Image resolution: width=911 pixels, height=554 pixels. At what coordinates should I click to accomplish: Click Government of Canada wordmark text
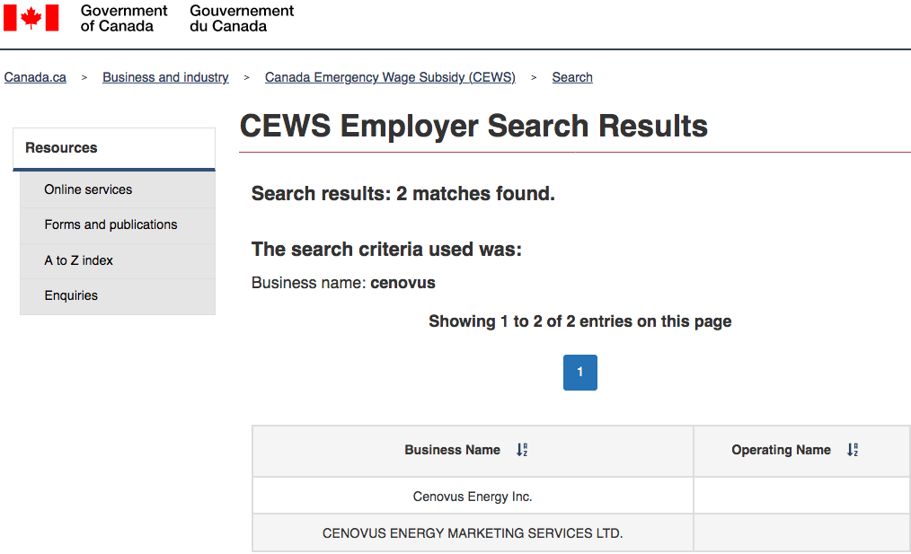[x=124, y=19]
